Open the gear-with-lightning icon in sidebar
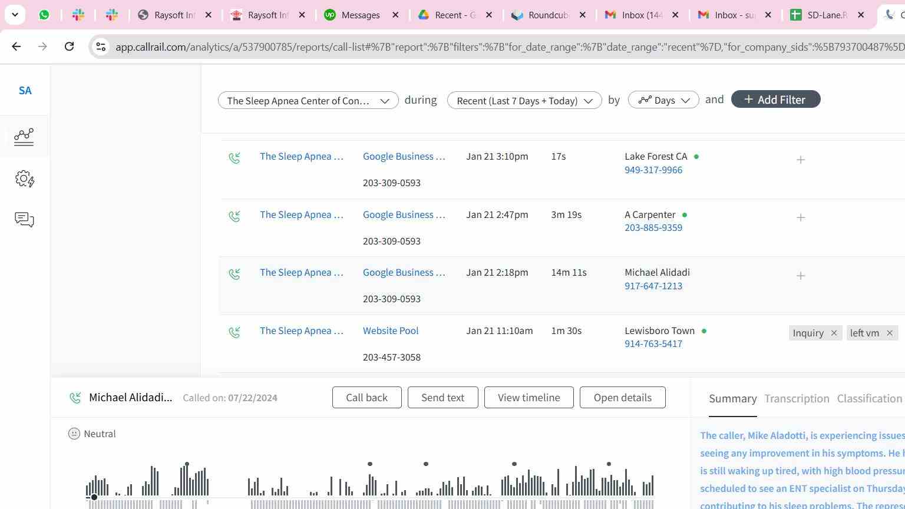 (x=24, y=179)
